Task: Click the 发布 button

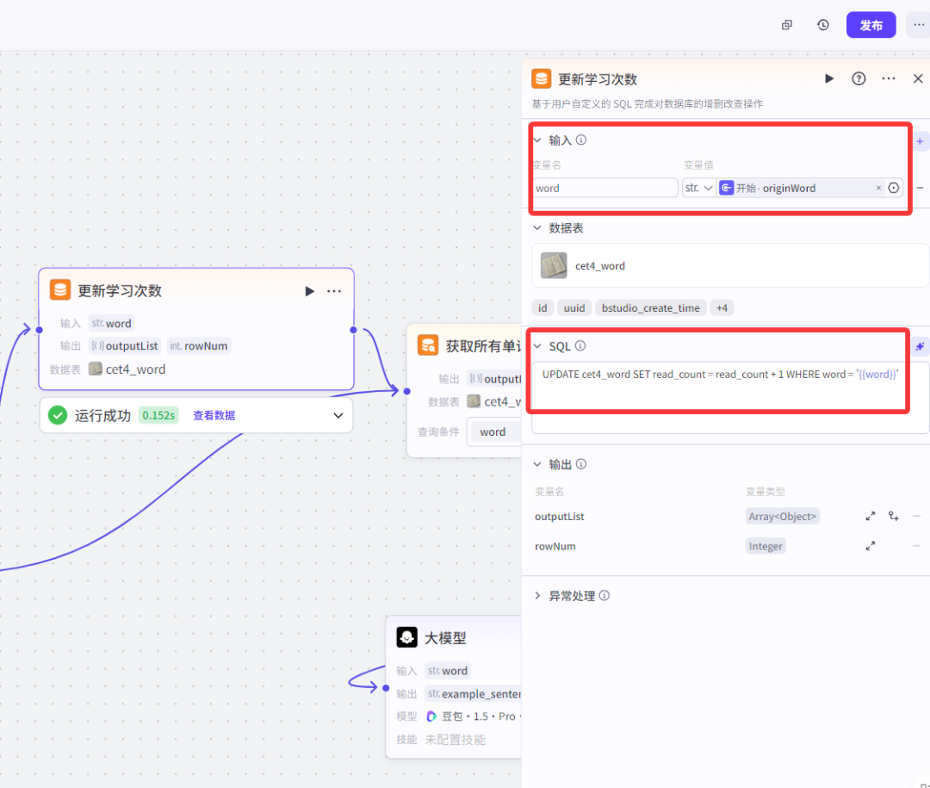Action: coord(871,25)
